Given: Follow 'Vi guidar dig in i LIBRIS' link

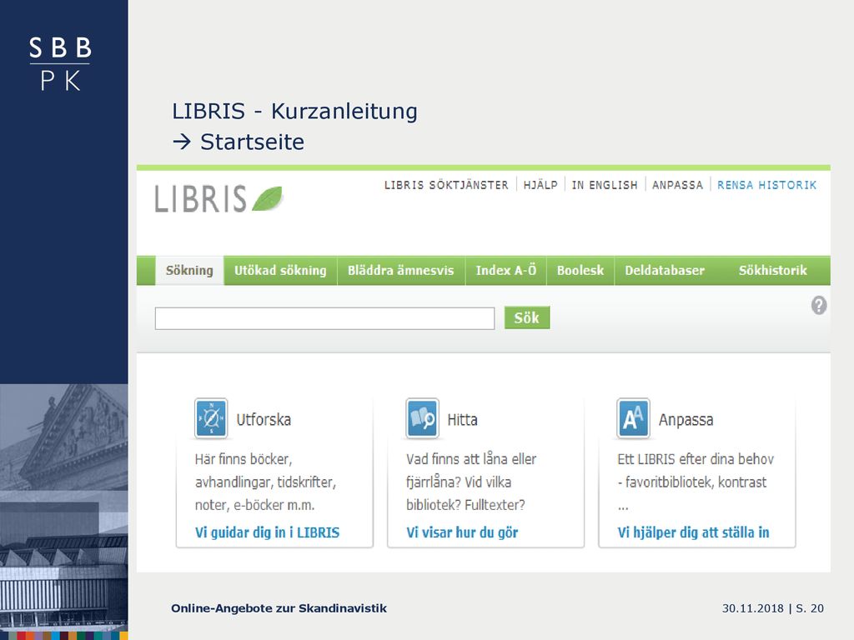Looking at the screenshot, I should click(268, 532).
